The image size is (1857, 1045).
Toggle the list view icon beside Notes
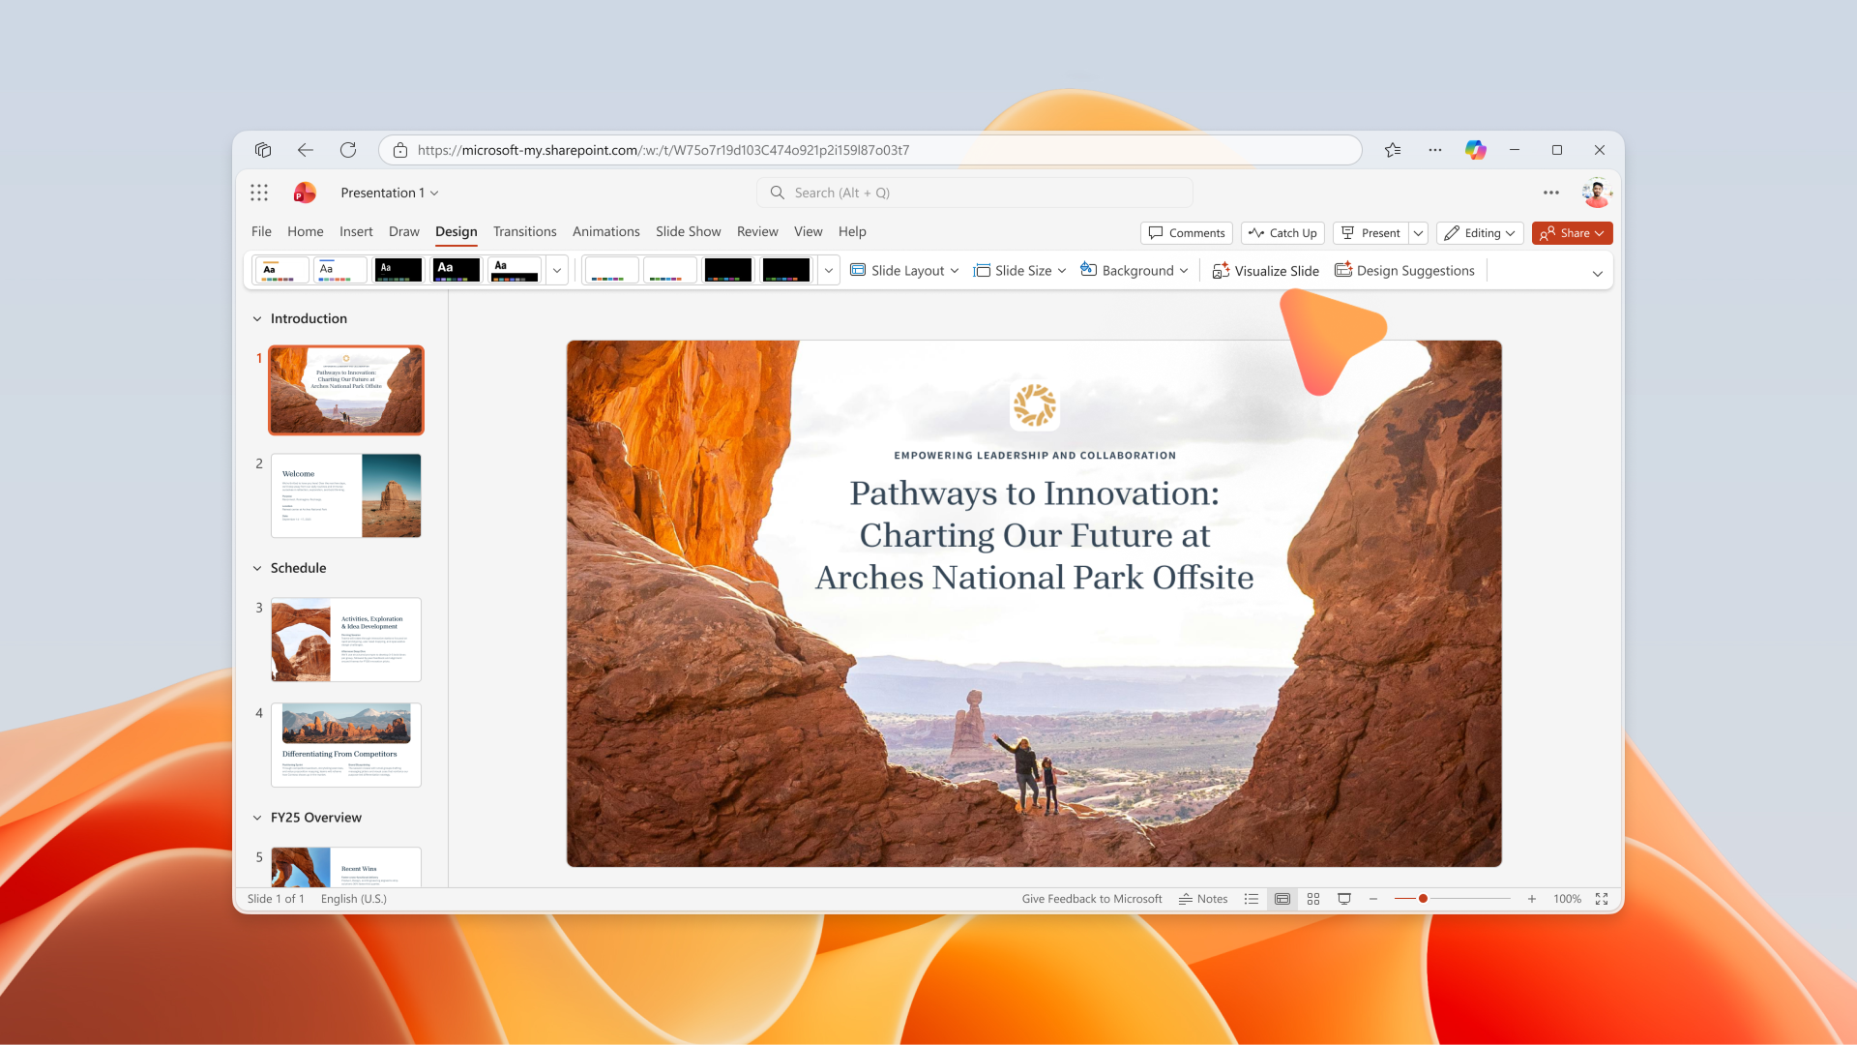click(x=1252, y=899)
